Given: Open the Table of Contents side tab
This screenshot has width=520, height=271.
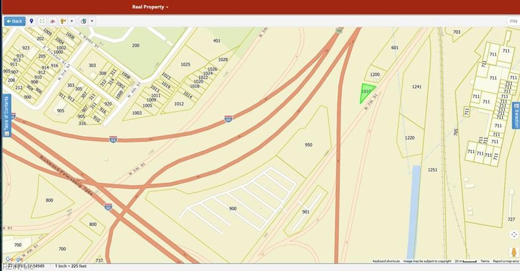Looking at the screenshot, I should tap(7, 116).
